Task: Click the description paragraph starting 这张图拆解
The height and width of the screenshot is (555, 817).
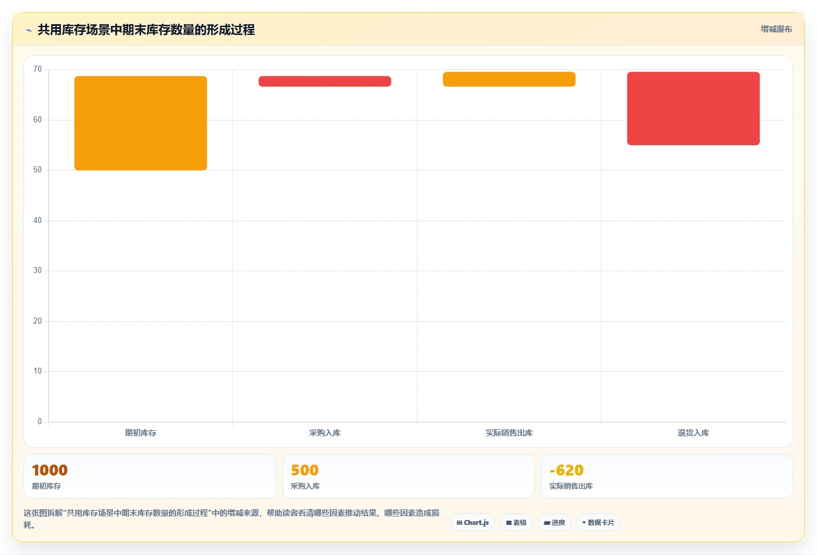Action: point(231,519)
